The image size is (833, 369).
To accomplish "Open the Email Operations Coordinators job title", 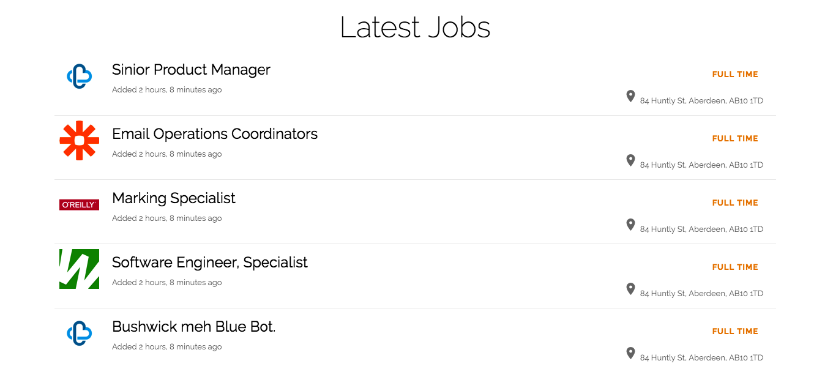I will tap(215, 134).
